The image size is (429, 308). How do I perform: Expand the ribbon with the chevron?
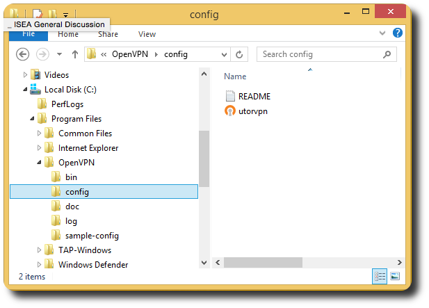tap(382, 33)
